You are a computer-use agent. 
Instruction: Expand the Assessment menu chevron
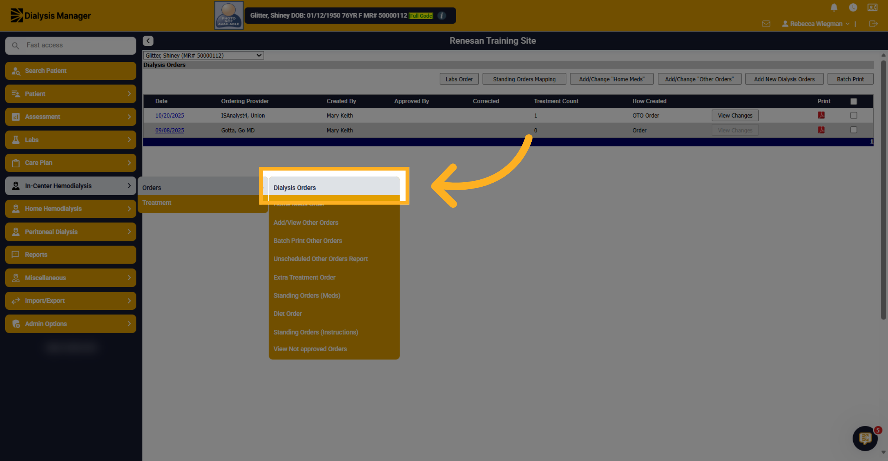(129, 117)
